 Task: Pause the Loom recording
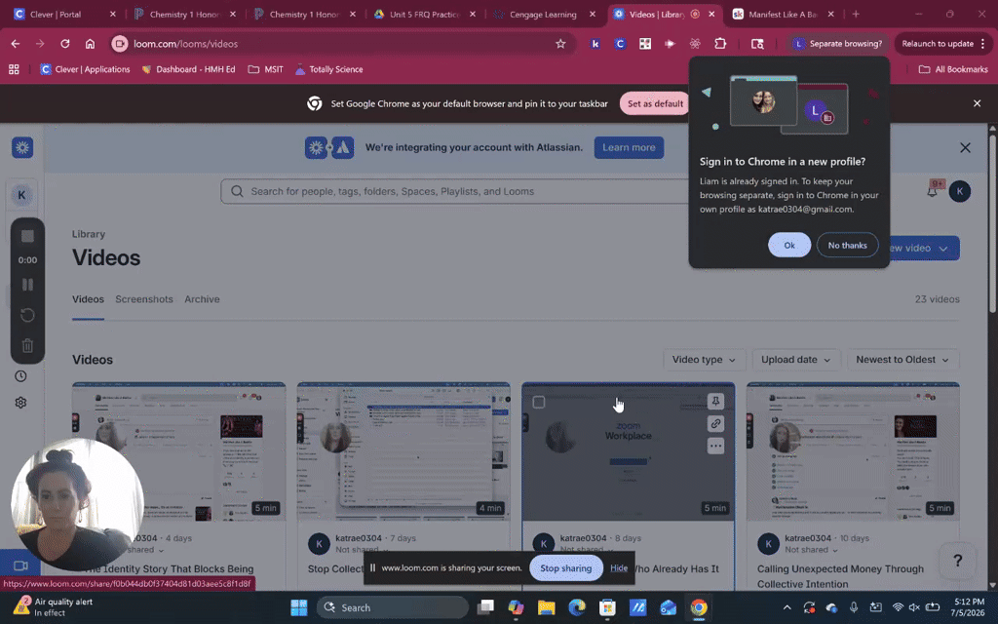pyautogui.click(x=27, y=285)
